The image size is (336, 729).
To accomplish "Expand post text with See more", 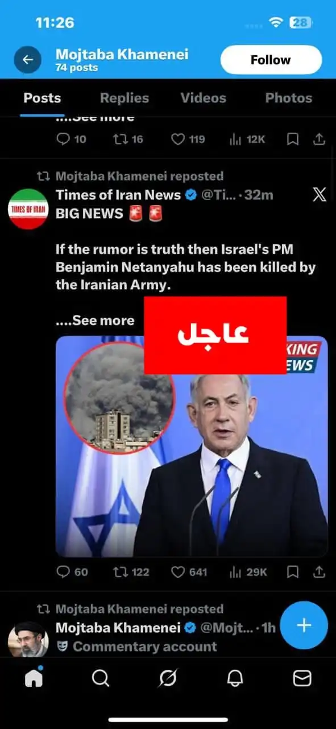I will pos(95,321).
